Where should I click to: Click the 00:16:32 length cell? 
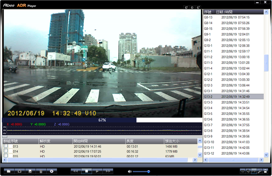pyautogui.click(x=132, y=152)
